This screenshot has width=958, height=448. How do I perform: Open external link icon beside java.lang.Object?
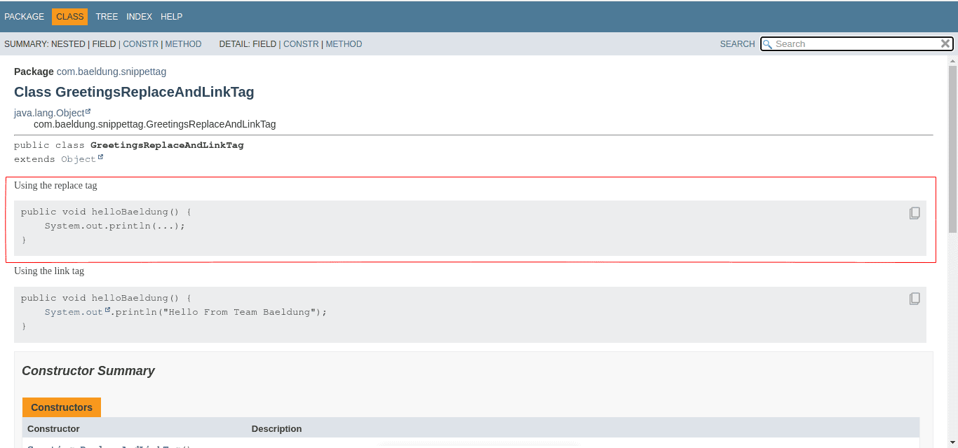tap(88, 111)
